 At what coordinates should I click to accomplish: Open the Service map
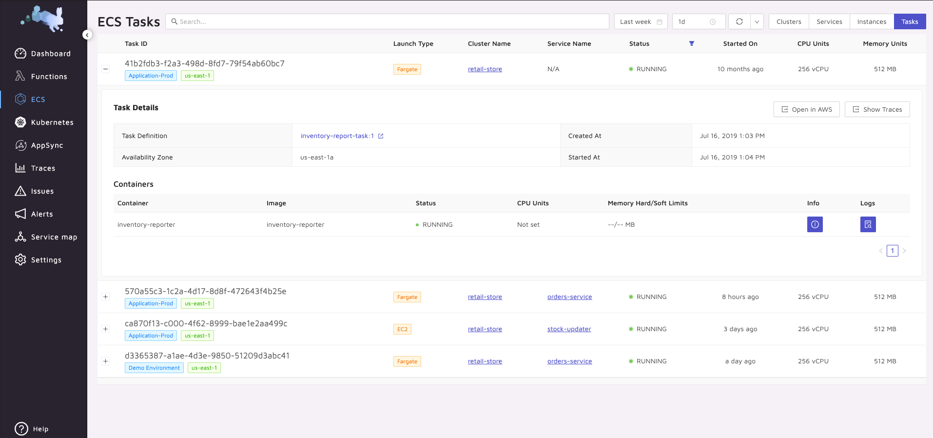46,237
